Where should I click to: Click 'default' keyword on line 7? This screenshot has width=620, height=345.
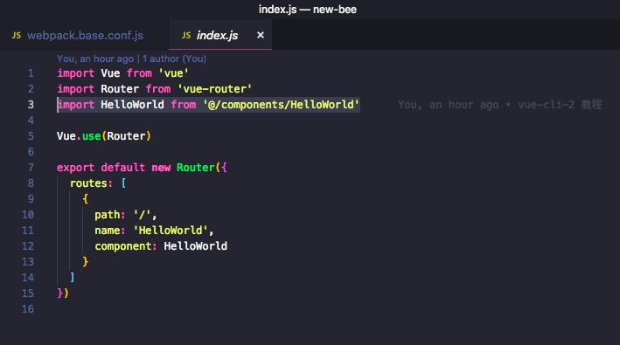click(123, 168)
